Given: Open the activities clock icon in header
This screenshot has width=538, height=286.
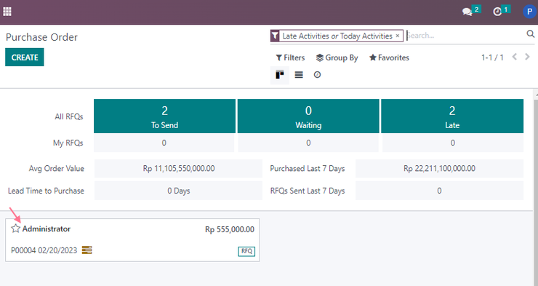Looking at the screenshot, I should click(x=497, y=12).
